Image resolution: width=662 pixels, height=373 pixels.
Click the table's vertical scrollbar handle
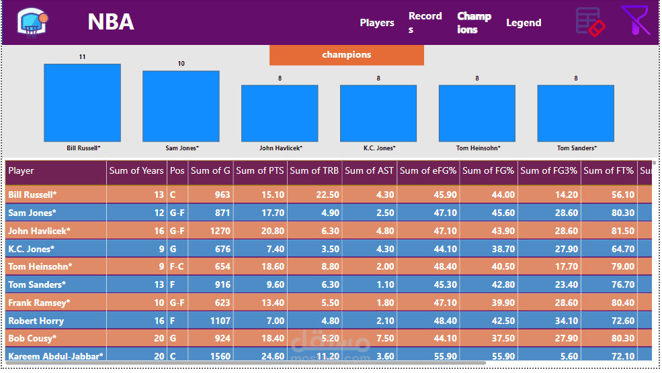pyautogui.click(x=654, y=163)
